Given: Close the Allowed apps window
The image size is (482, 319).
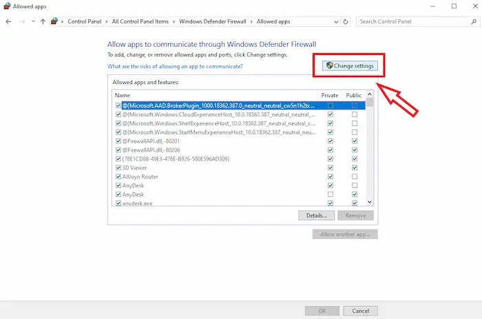Looking at the screenshot, I should 475,6.
